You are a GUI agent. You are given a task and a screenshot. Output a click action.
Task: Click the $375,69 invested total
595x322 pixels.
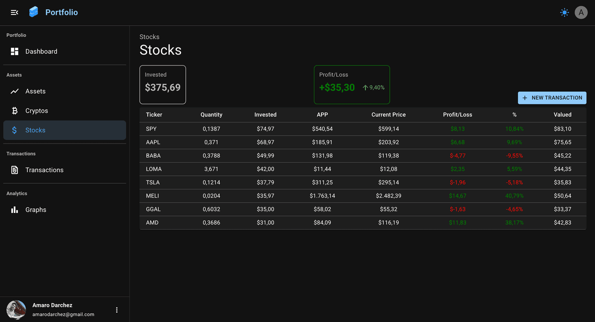coord(163,88)
